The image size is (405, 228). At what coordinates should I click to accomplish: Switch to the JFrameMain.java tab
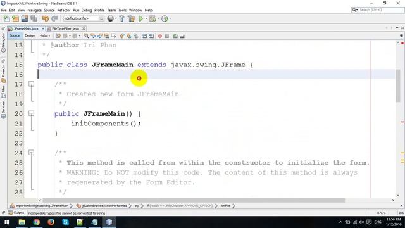pos(26,28)
